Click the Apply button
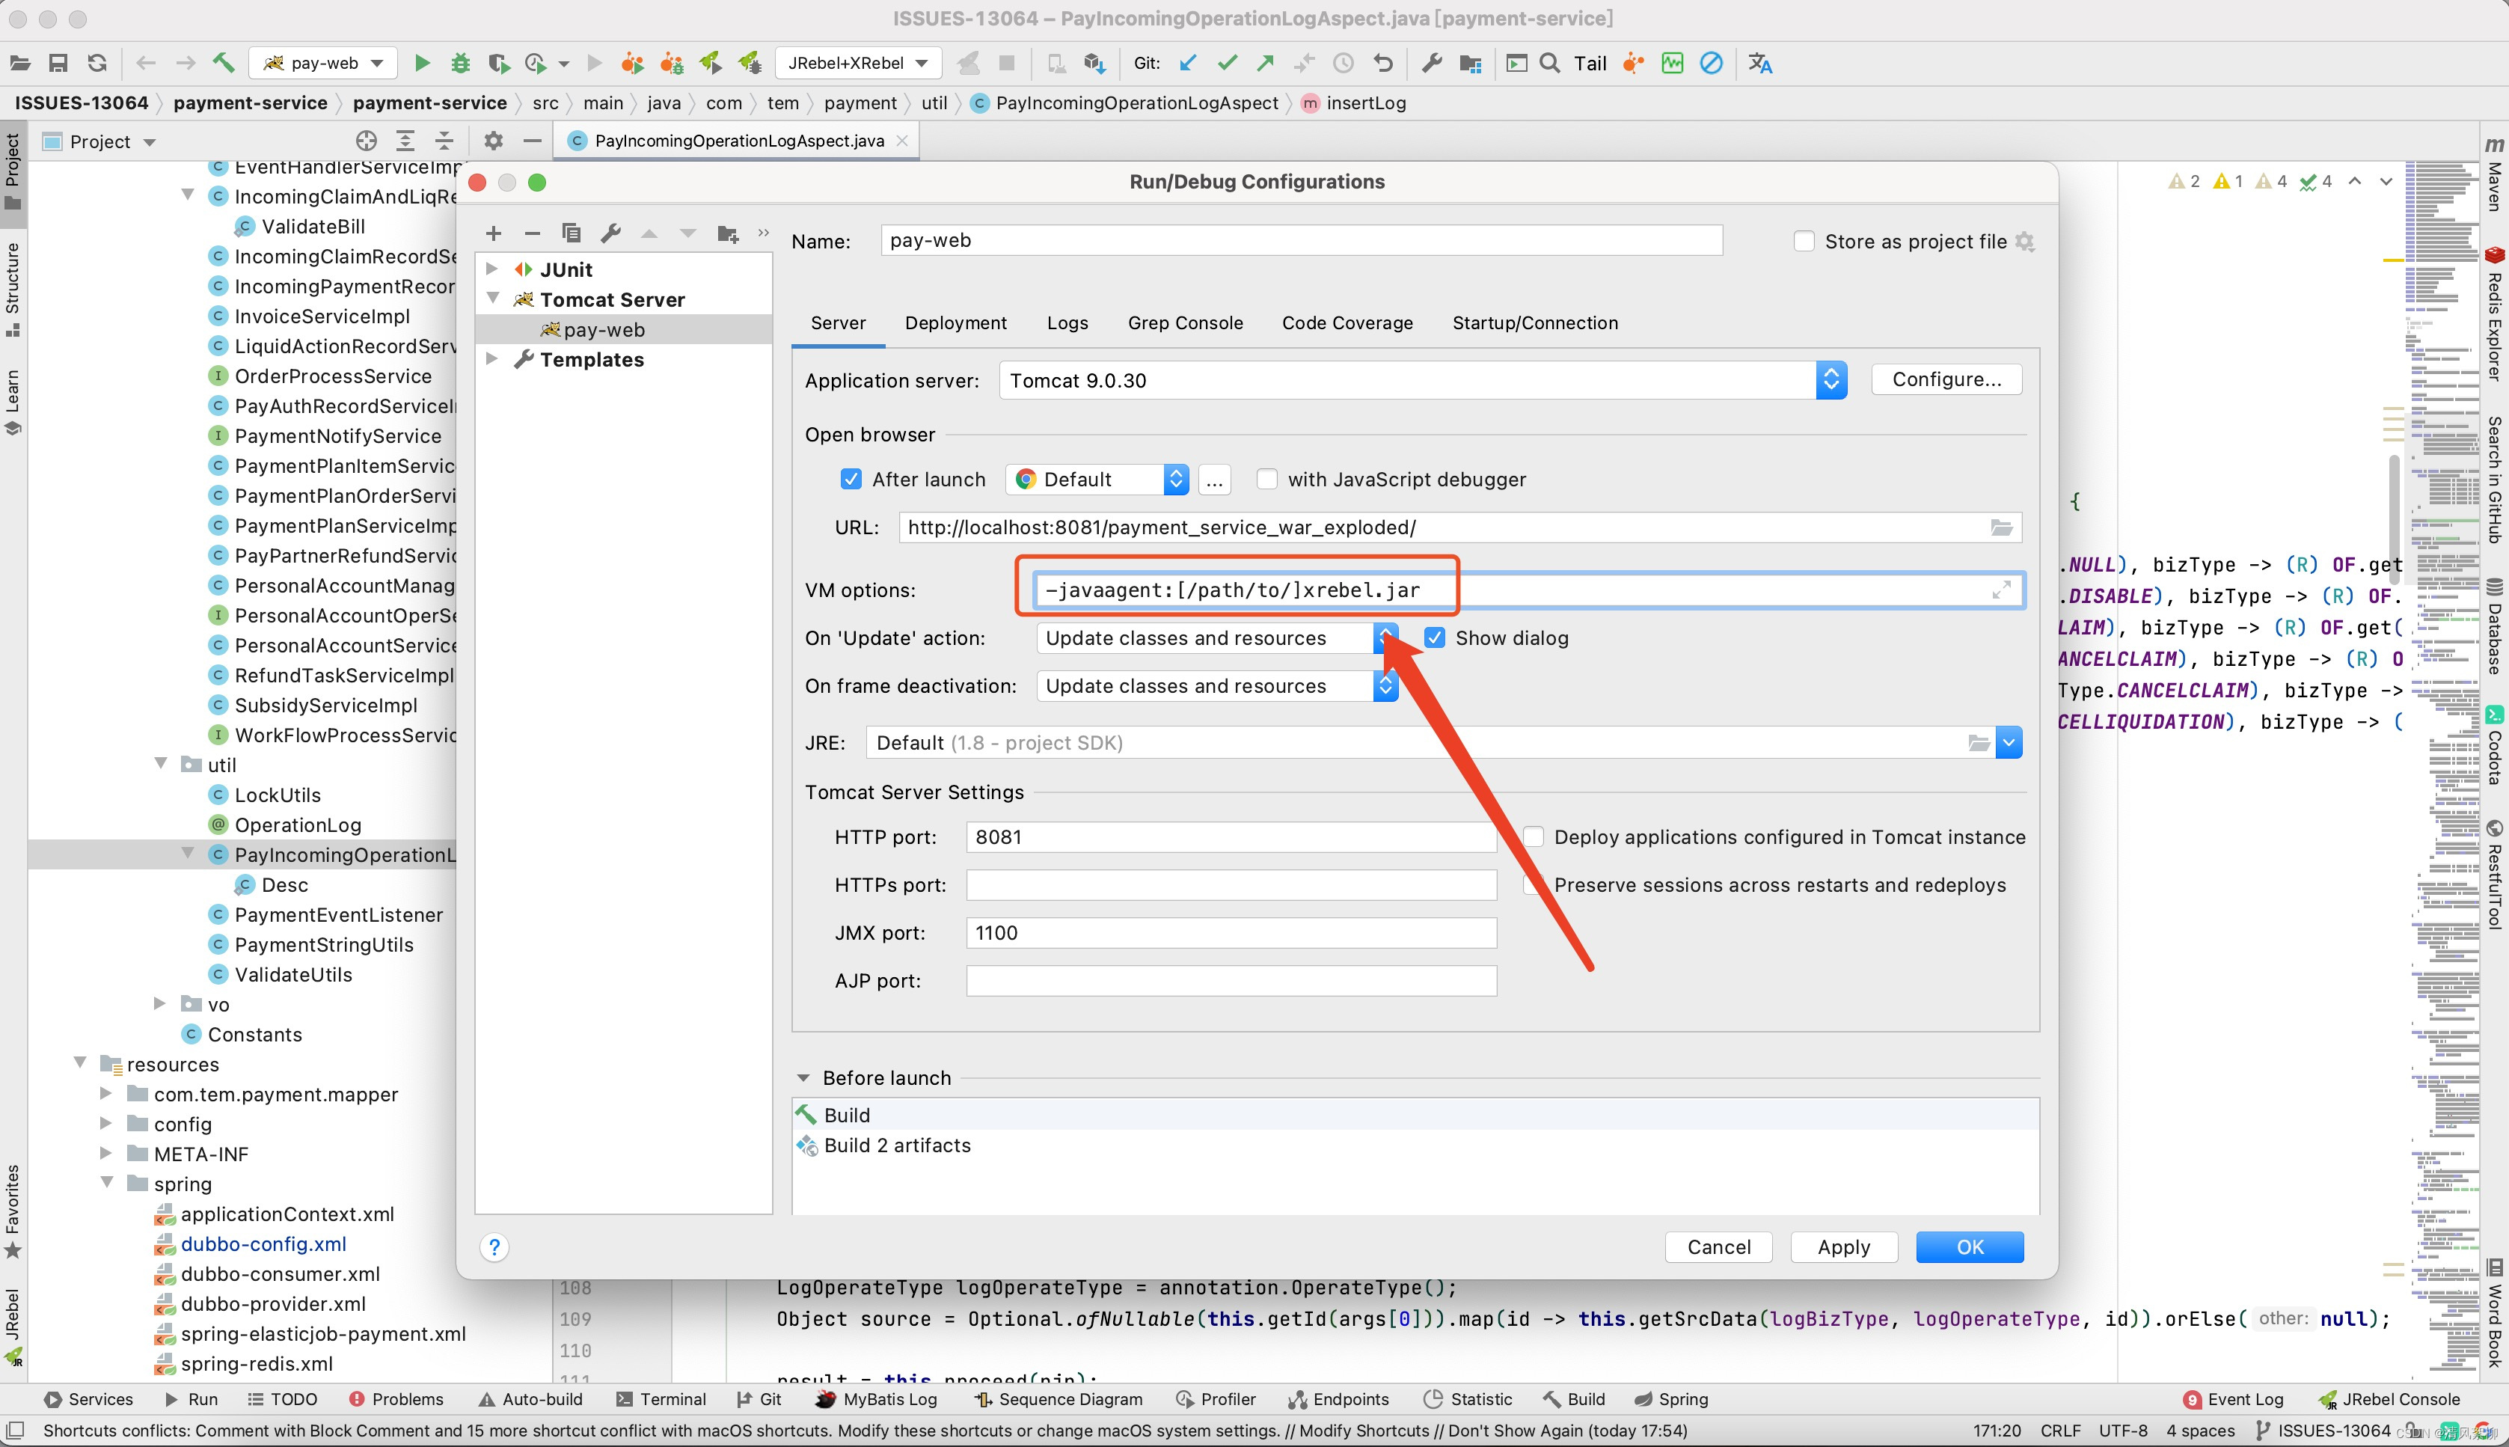This screenshot has height=1447, width=2509. point(1843,1247)
